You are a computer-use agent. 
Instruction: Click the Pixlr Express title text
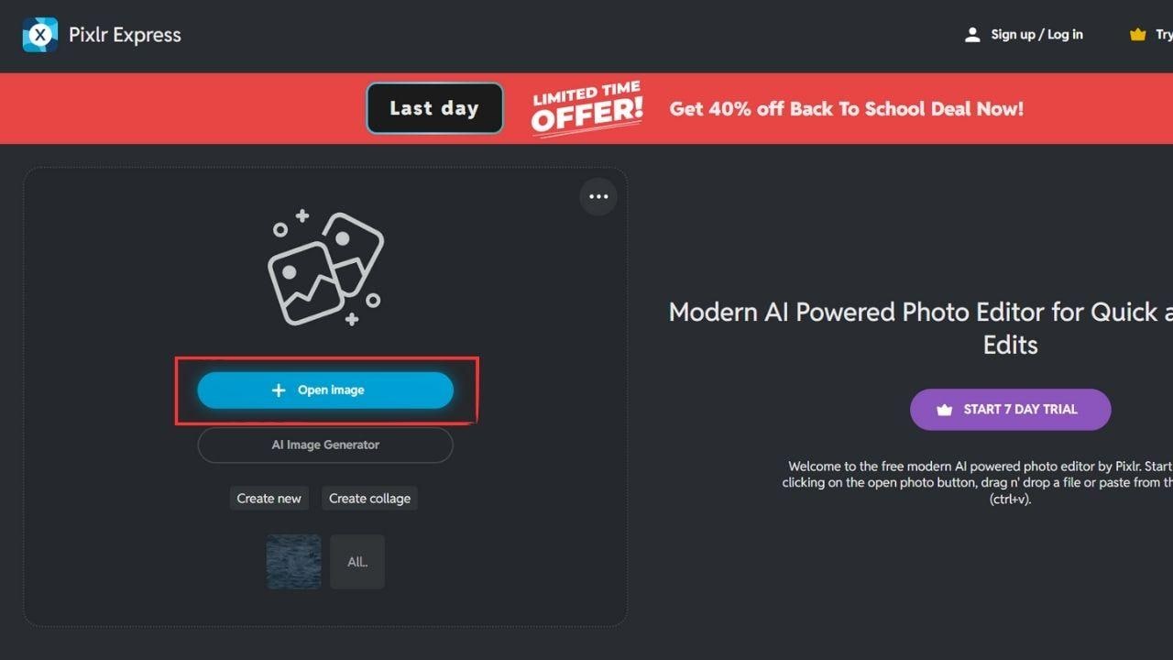[125, 35]
